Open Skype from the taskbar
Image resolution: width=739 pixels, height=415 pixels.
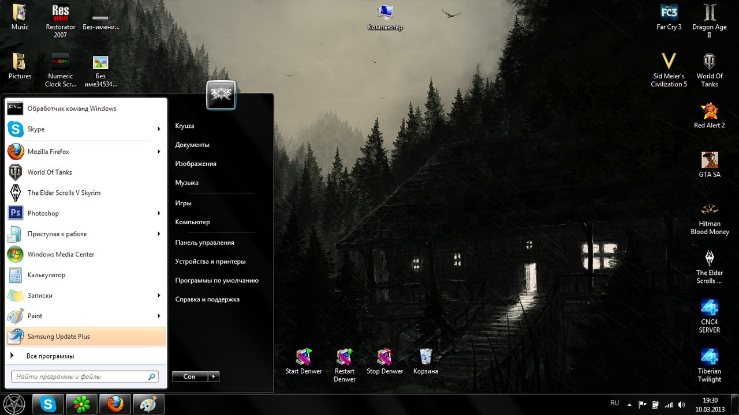pyautogui.click(x=48, y=405)
